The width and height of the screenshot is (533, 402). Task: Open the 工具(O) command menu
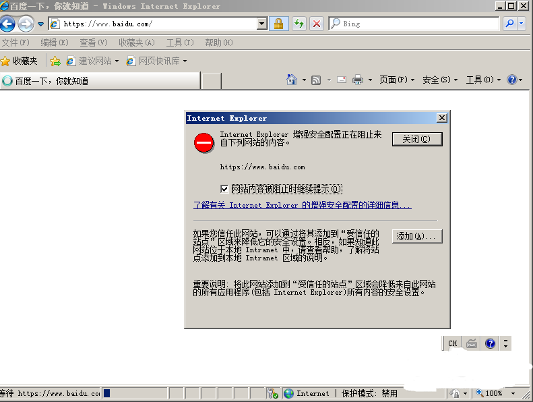483,80
